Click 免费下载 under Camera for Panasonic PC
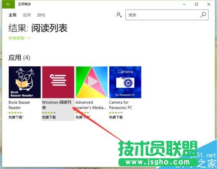Image resolution: width=217 pixels, height=169 pixels. tap(116, 117)
